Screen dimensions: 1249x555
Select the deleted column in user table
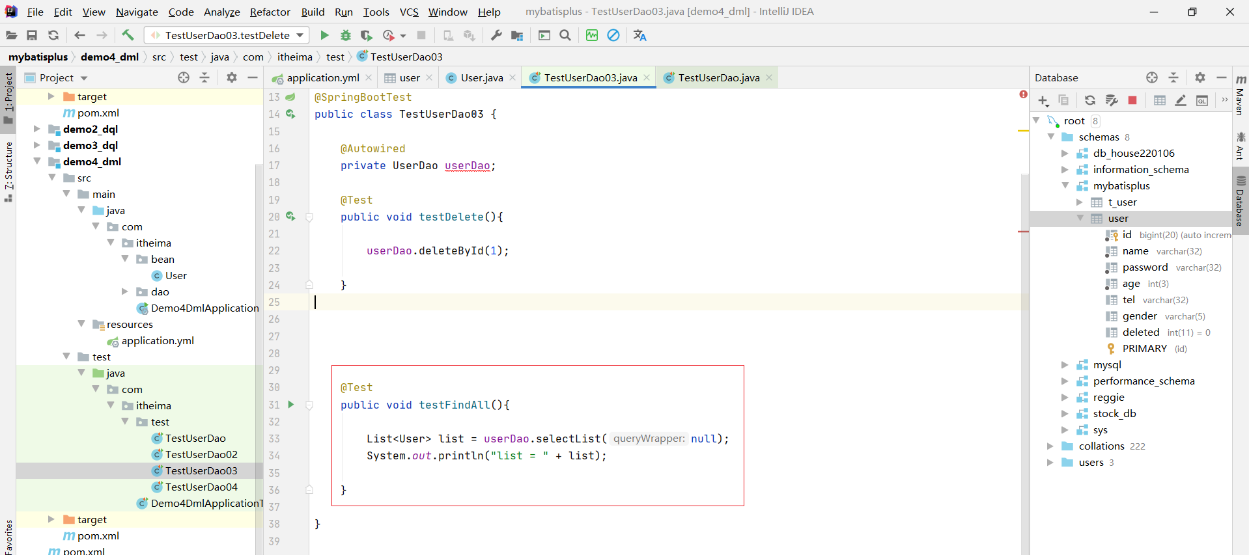[1141, 332]
